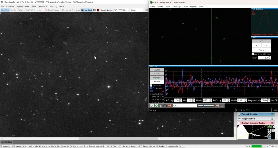Click SharpCap Quick Capture toolbar icon
Screen dimensions: 278x148
point(27,10)
